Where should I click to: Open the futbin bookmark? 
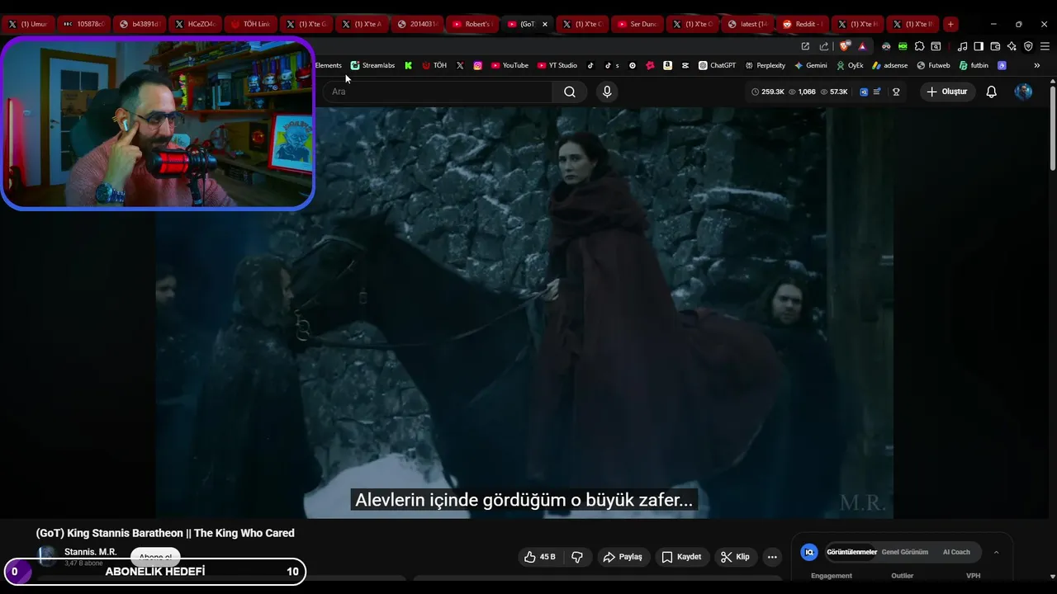[974, 65]
